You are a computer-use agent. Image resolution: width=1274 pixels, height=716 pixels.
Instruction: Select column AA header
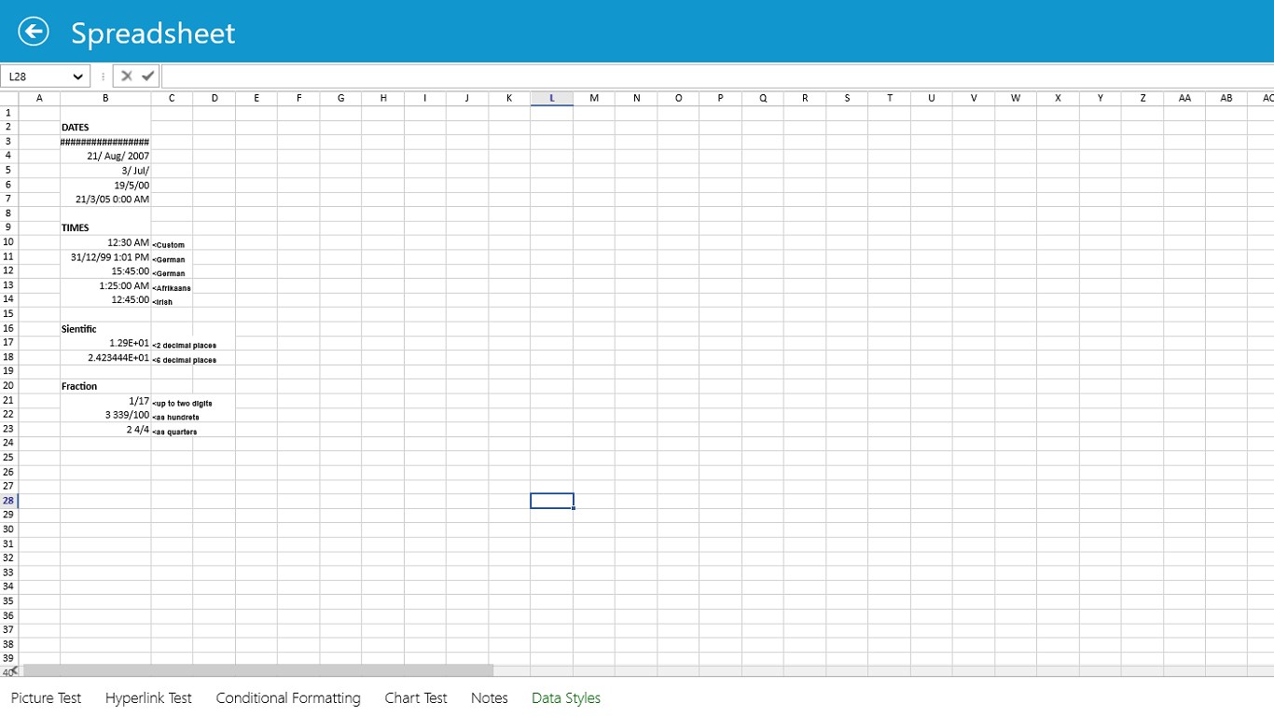tap(1184, 98)
